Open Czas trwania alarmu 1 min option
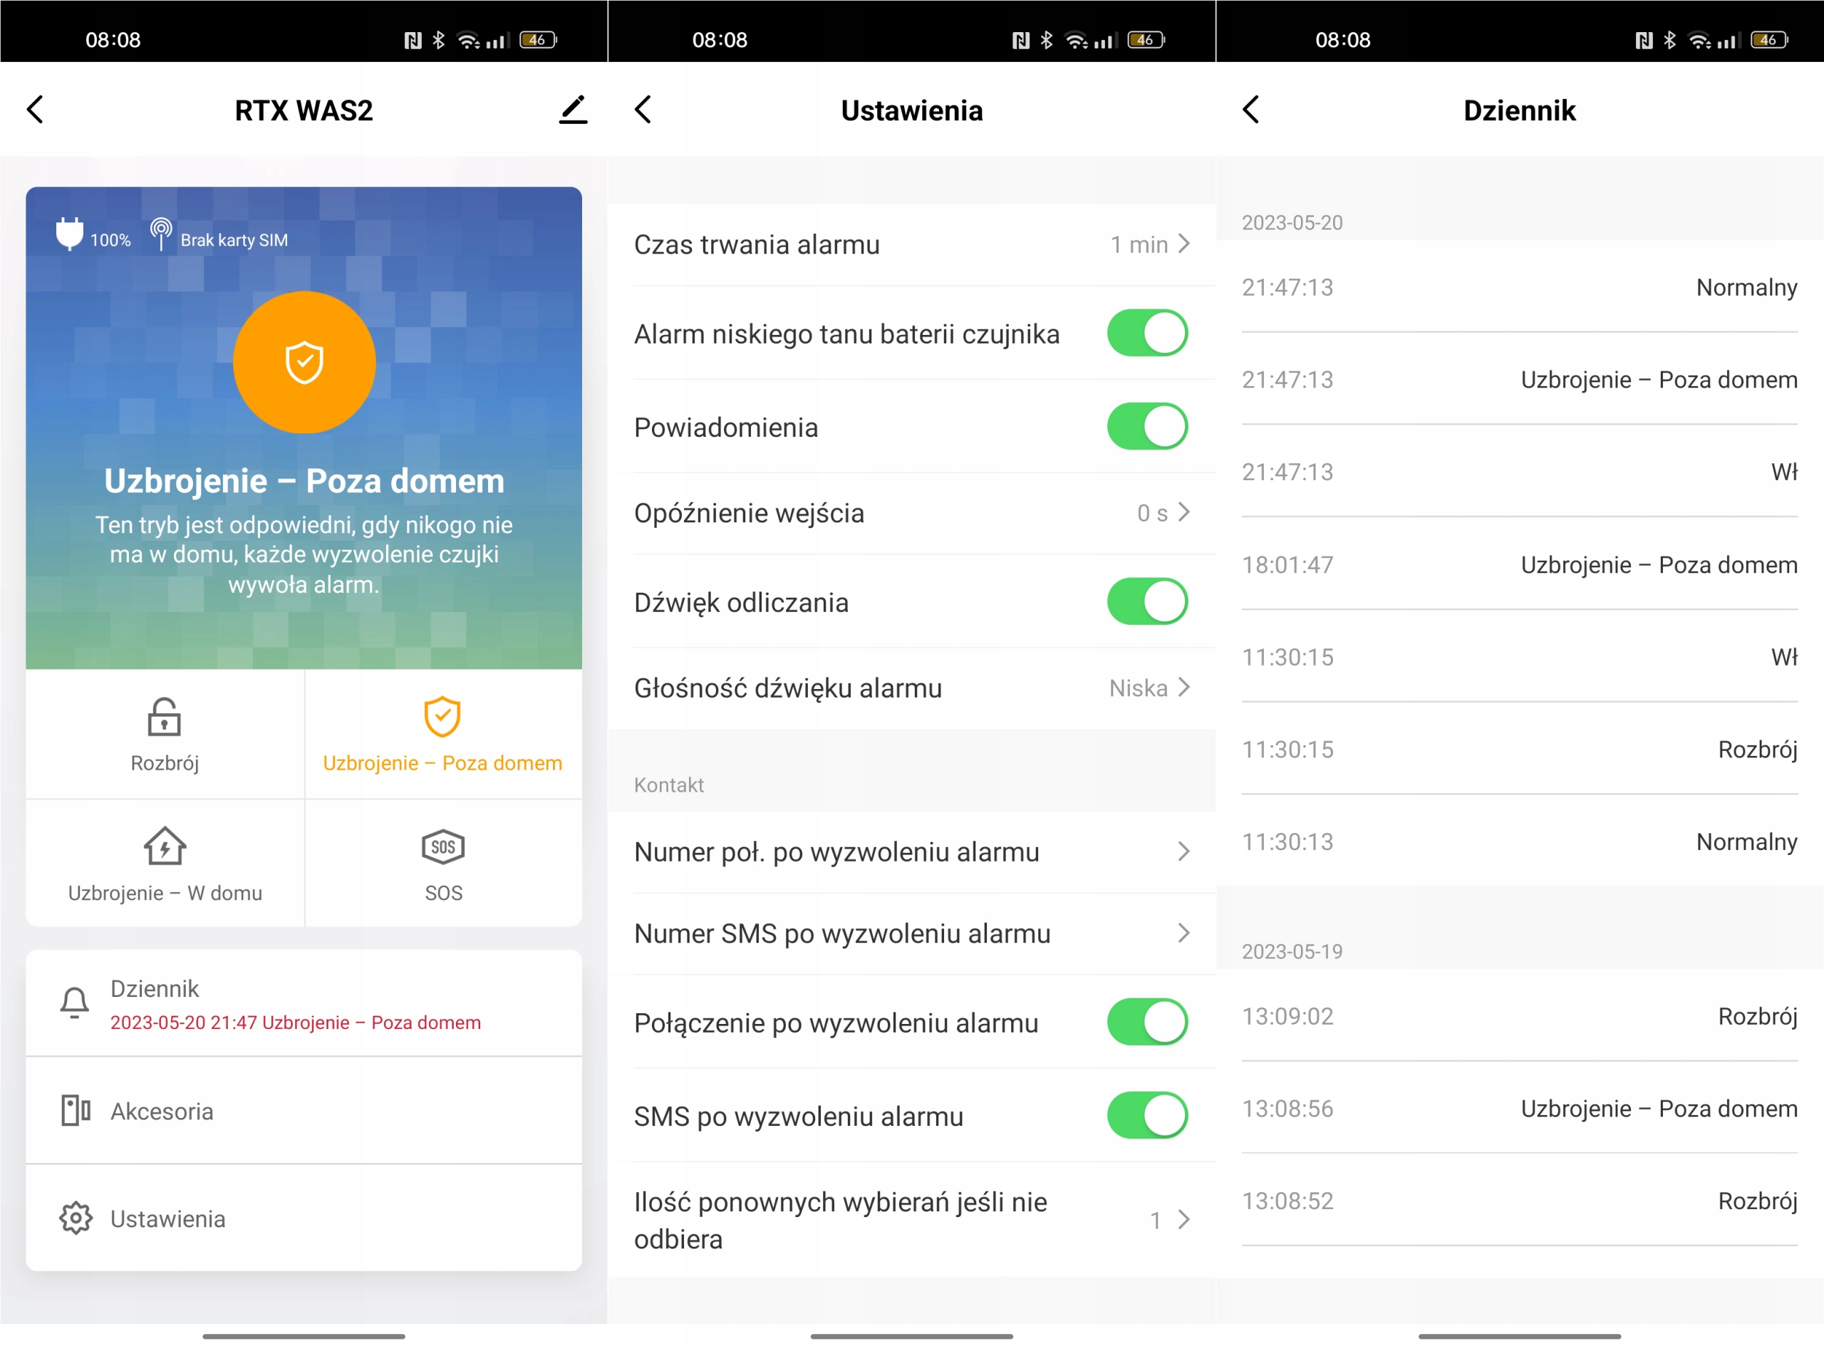This screenshot has height=1351, width=1824. click(911, 244)
